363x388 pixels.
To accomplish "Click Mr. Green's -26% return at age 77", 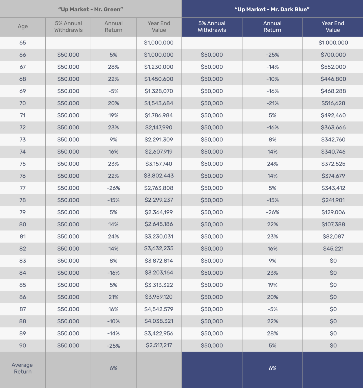I will [x=114, y=188].
